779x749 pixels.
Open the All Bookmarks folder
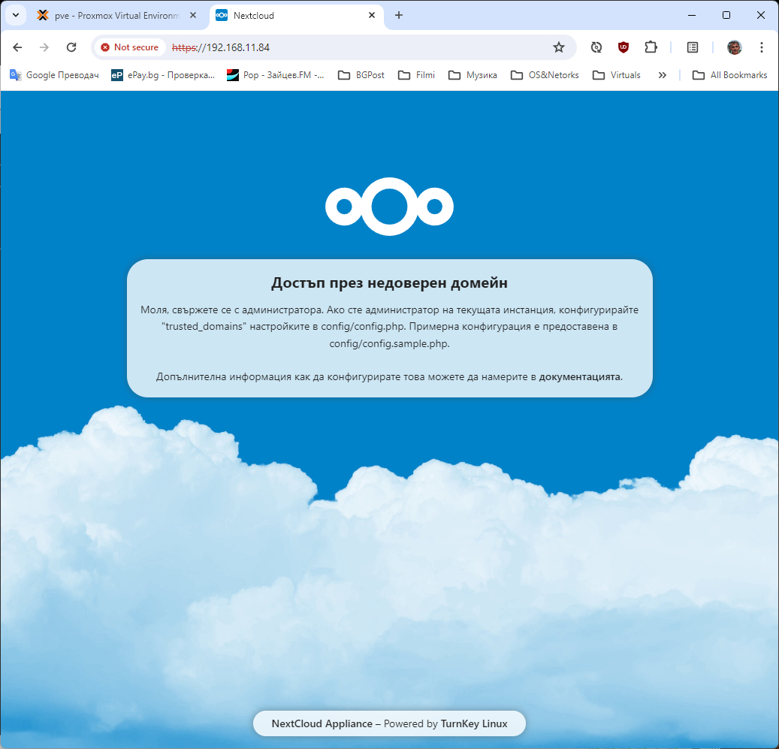pyautogui.click(x=730, y=75)
